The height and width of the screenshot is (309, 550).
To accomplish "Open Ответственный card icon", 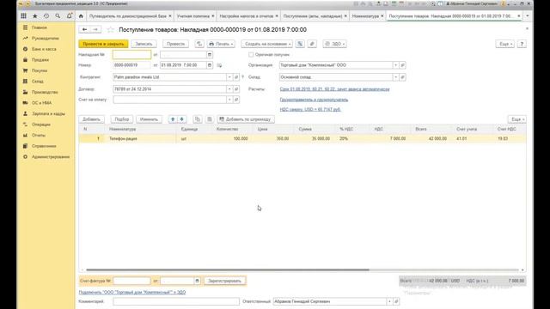I will pyautogui.click(x=396, y=301).
